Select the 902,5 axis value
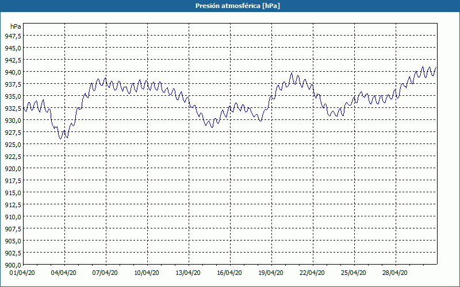460x287 pixels. tap(13, 253)
